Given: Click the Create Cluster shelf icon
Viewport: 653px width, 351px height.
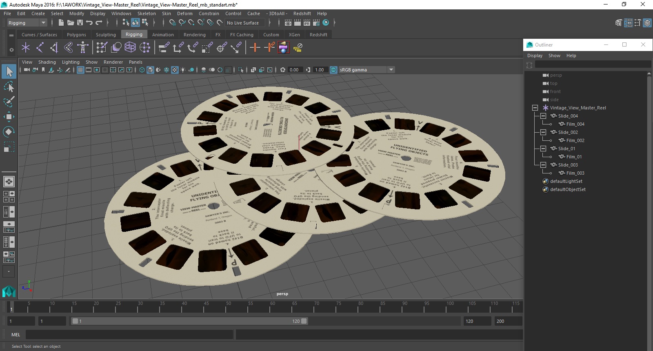Looking at the screenshot, I should pos(145,48).
